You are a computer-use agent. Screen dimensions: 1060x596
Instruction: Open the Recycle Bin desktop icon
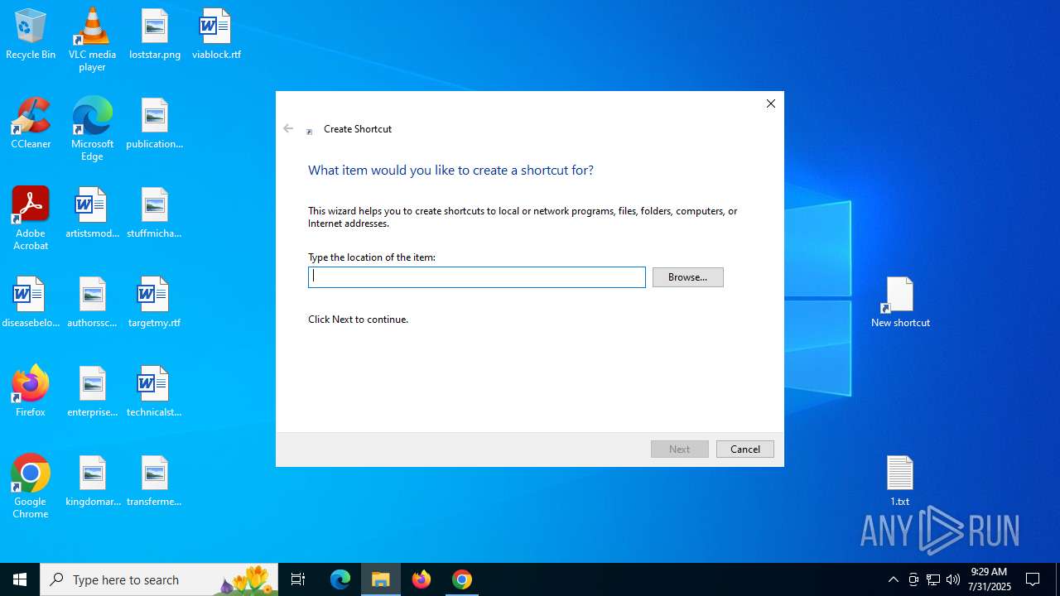coord(31,35)
